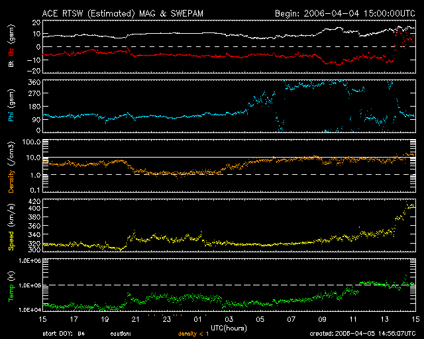Click the "1.0E+05" tick on the Temp axis
The width and height of the screenshot is (424, 339).
(x=30, y=285)
